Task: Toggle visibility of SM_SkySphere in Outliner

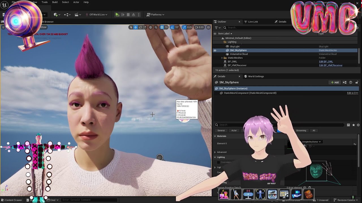Action: click(x=215, y=50)
